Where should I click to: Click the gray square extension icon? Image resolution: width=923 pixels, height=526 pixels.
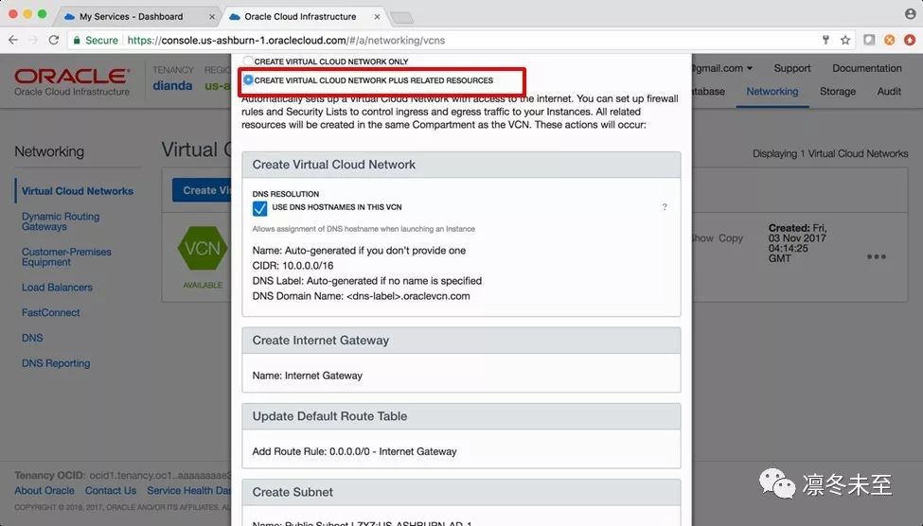(x=869, y=40)
